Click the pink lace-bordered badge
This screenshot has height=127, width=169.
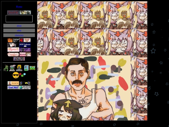click(x=13, y=54)
